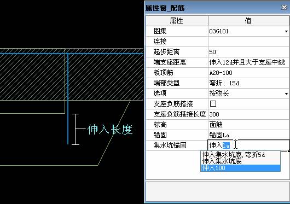Close the 属性窗_配筋 panel
The width and height of the screenshot is (290, 204).
pos(284,8)
